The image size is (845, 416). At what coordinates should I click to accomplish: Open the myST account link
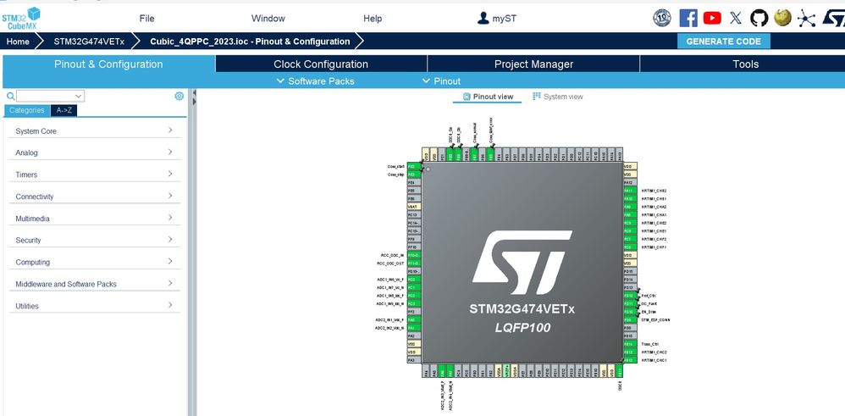(497, 19)
